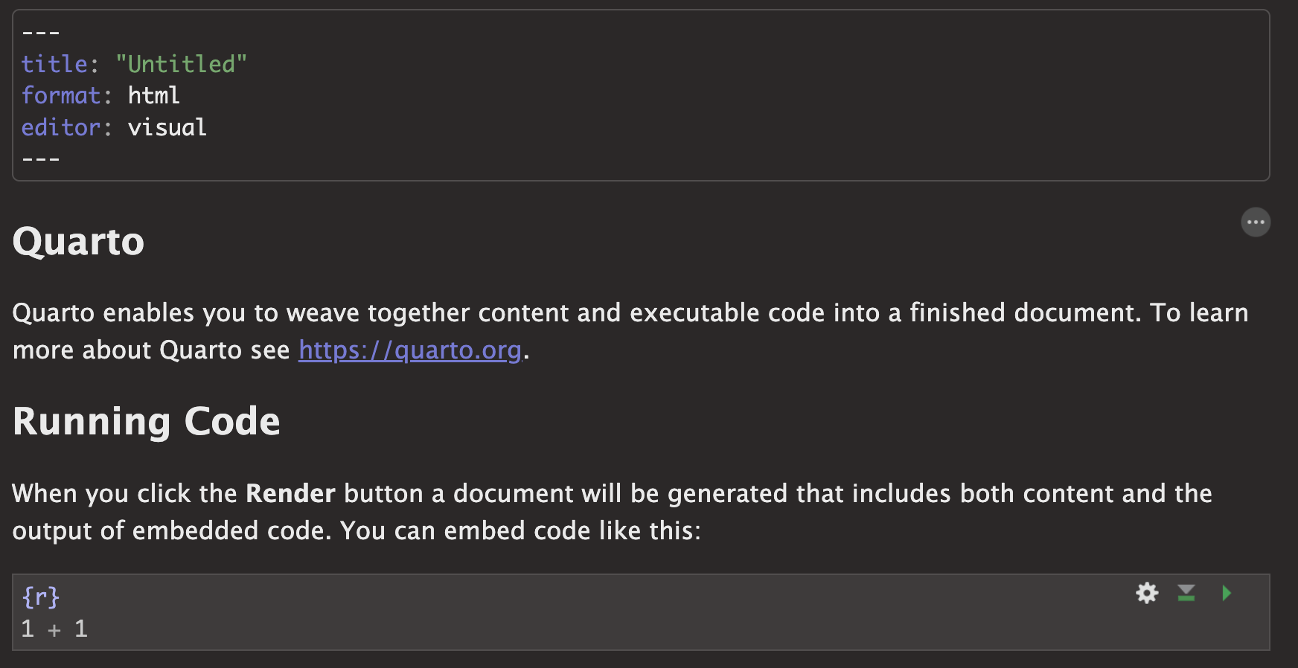Click the opening --- YAML delimiter
Screen dimensions: 1298x668
(41, 33)
